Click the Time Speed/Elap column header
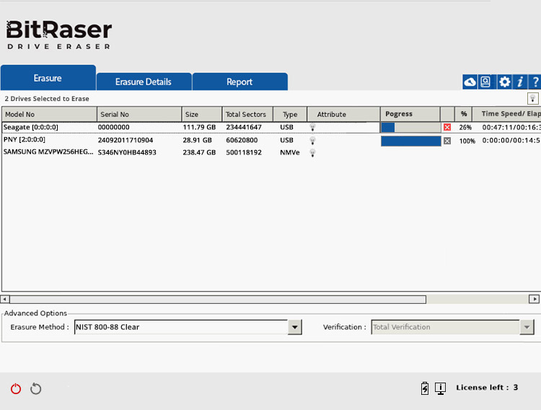This screenshot has width=541, height=410. point(506,114)
